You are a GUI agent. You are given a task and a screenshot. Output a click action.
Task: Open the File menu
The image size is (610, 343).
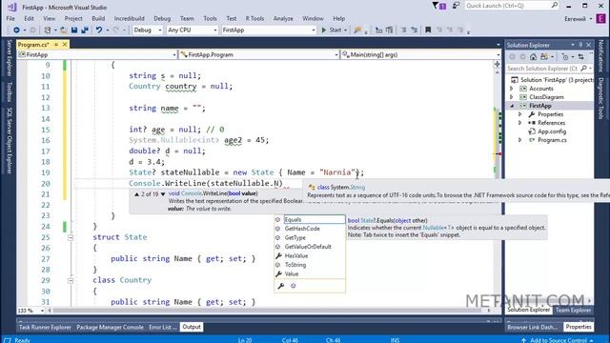[x=10, y=18]
